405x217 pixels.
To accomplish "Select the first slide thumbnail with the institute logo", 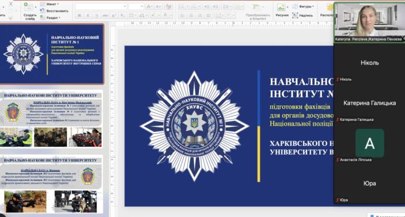I will click(x=51, y=54).
